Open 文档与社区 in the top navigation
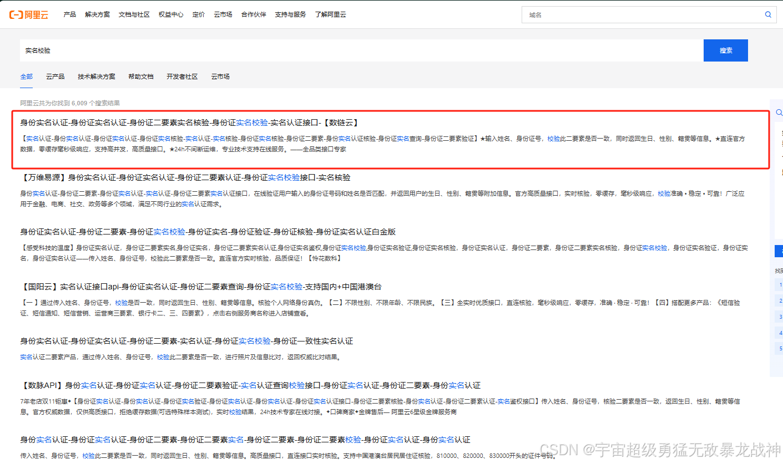Screen dimensions: 783x464 coord(134,14)
